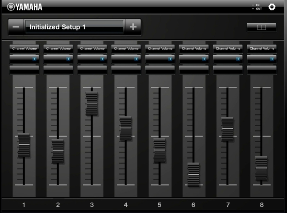Click the Yamaha logo
This screenshot has width=287, height=213.
(25, 7)
